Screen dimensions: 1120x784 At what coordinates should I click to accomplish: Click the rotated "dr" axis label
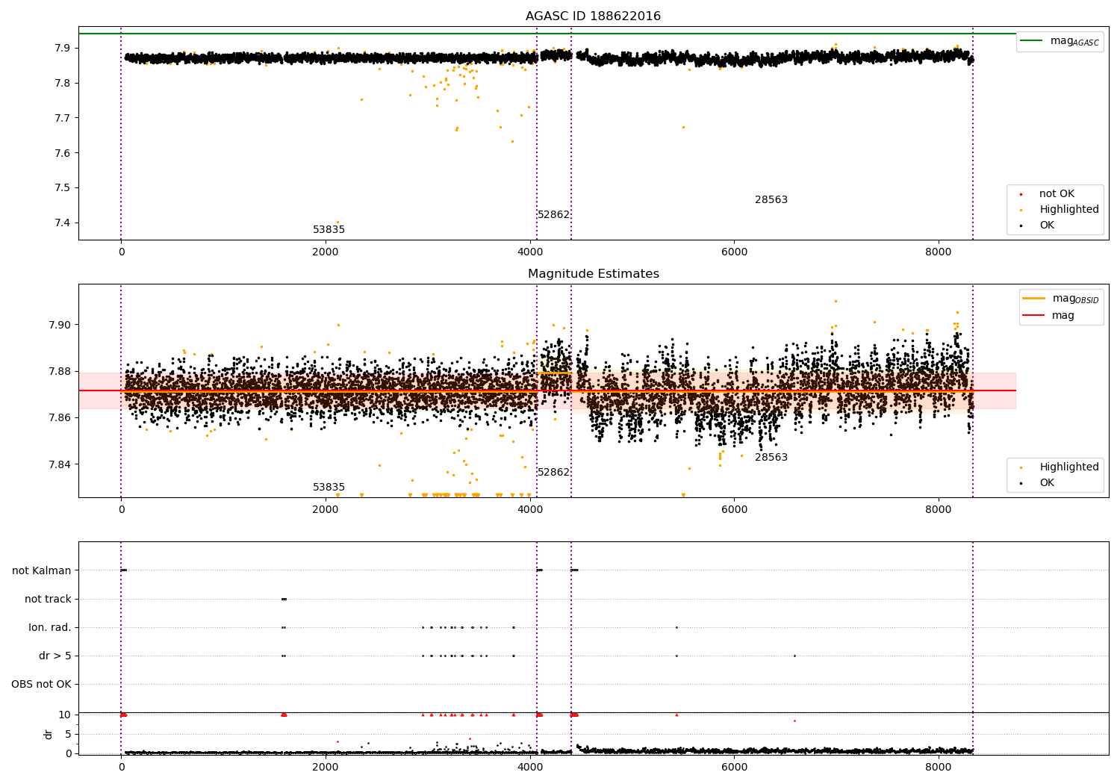[49, 734]
